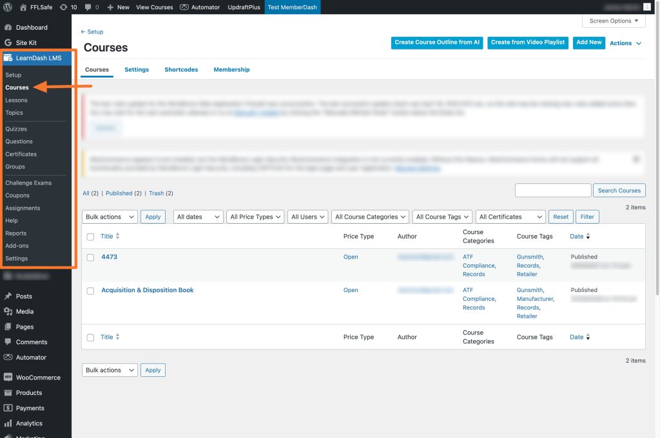Switch to the Shortcodes tab

pyautogui.click(x=181, y=69)
